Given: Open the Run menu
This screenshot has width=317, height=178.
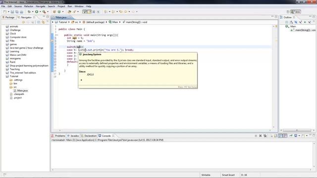Looking at the screenshot, I should tap(70, 6).
